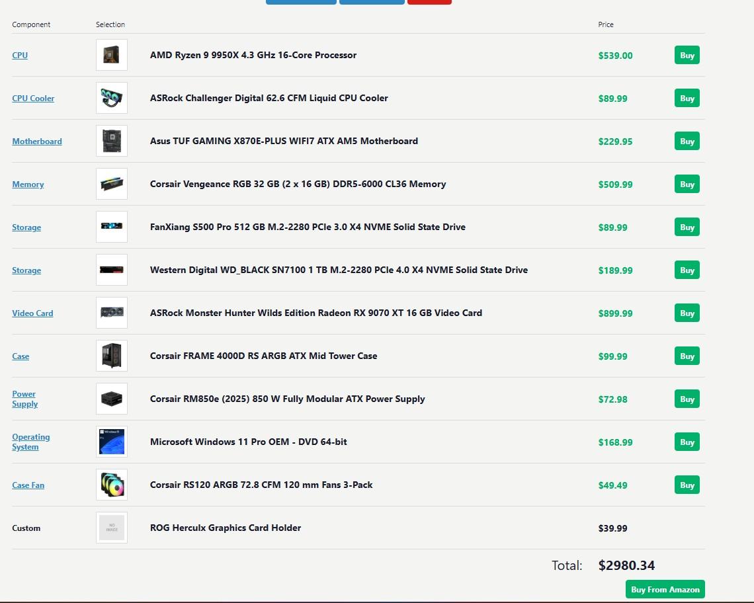Buy the ASRock Radeon RX 9070 XT card

click(x=687, y=313)
